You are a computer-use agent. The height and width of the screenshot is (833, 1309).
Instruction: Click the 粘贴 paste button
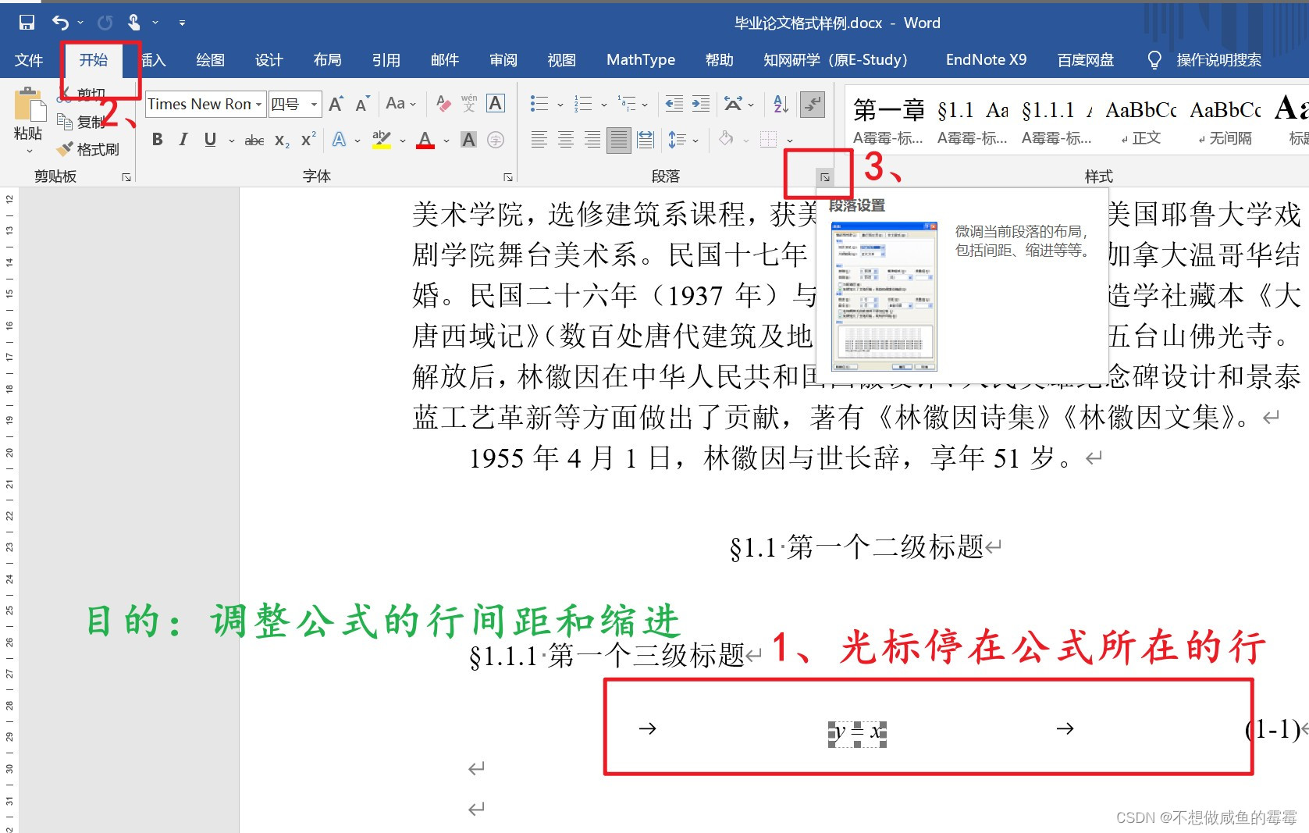tap(29, 121)
